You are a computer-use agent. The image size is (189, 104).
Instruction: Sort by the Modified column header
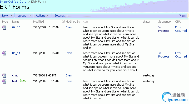coord(38,22)
